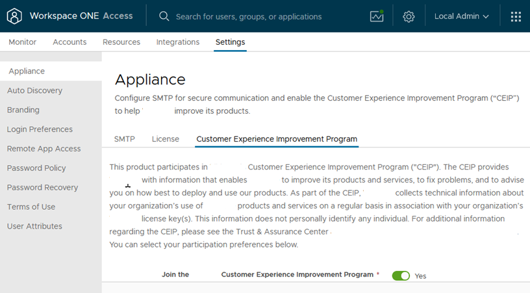Open the Monitor tab
Viewport: 530px width, 293px height.
(22, 42)
